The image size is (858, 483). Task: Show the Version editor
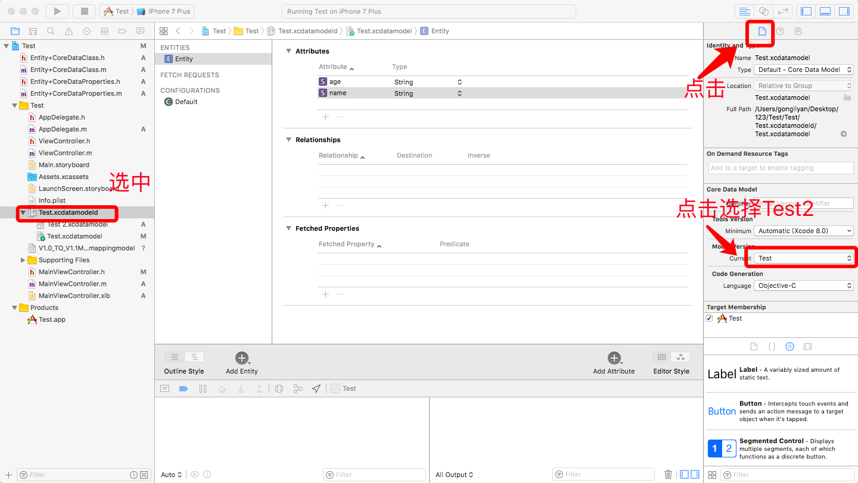pos(782,11)
